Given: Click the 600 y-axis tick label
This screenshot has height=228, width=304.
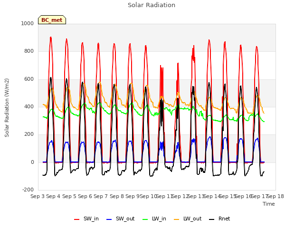Looking at the screenshot, I should [29, 79].
